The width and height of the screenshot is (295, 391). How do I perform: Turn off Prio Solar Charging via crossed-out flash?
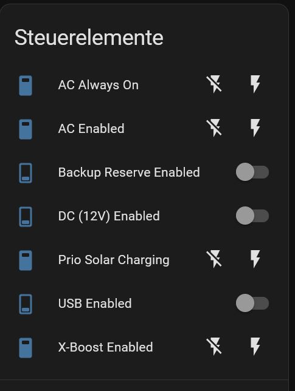tap(214, 259)
